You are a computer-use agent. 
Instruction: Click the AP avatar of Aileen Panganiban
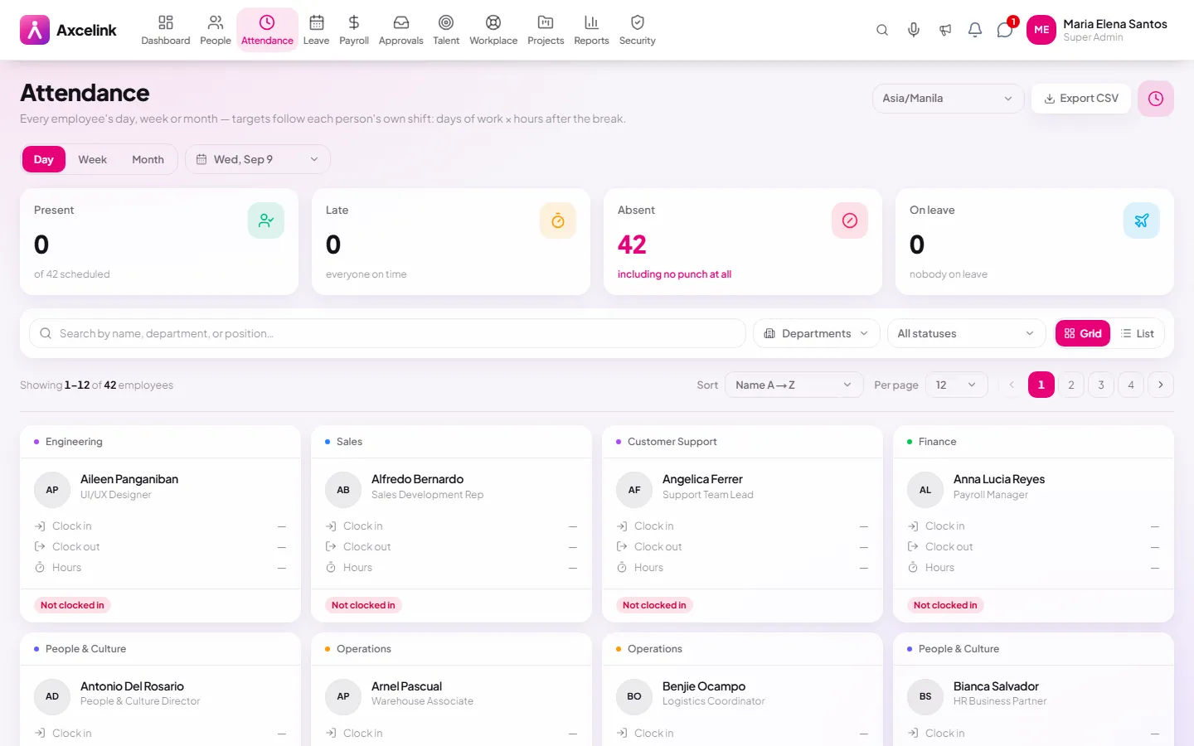pos(52,490)
